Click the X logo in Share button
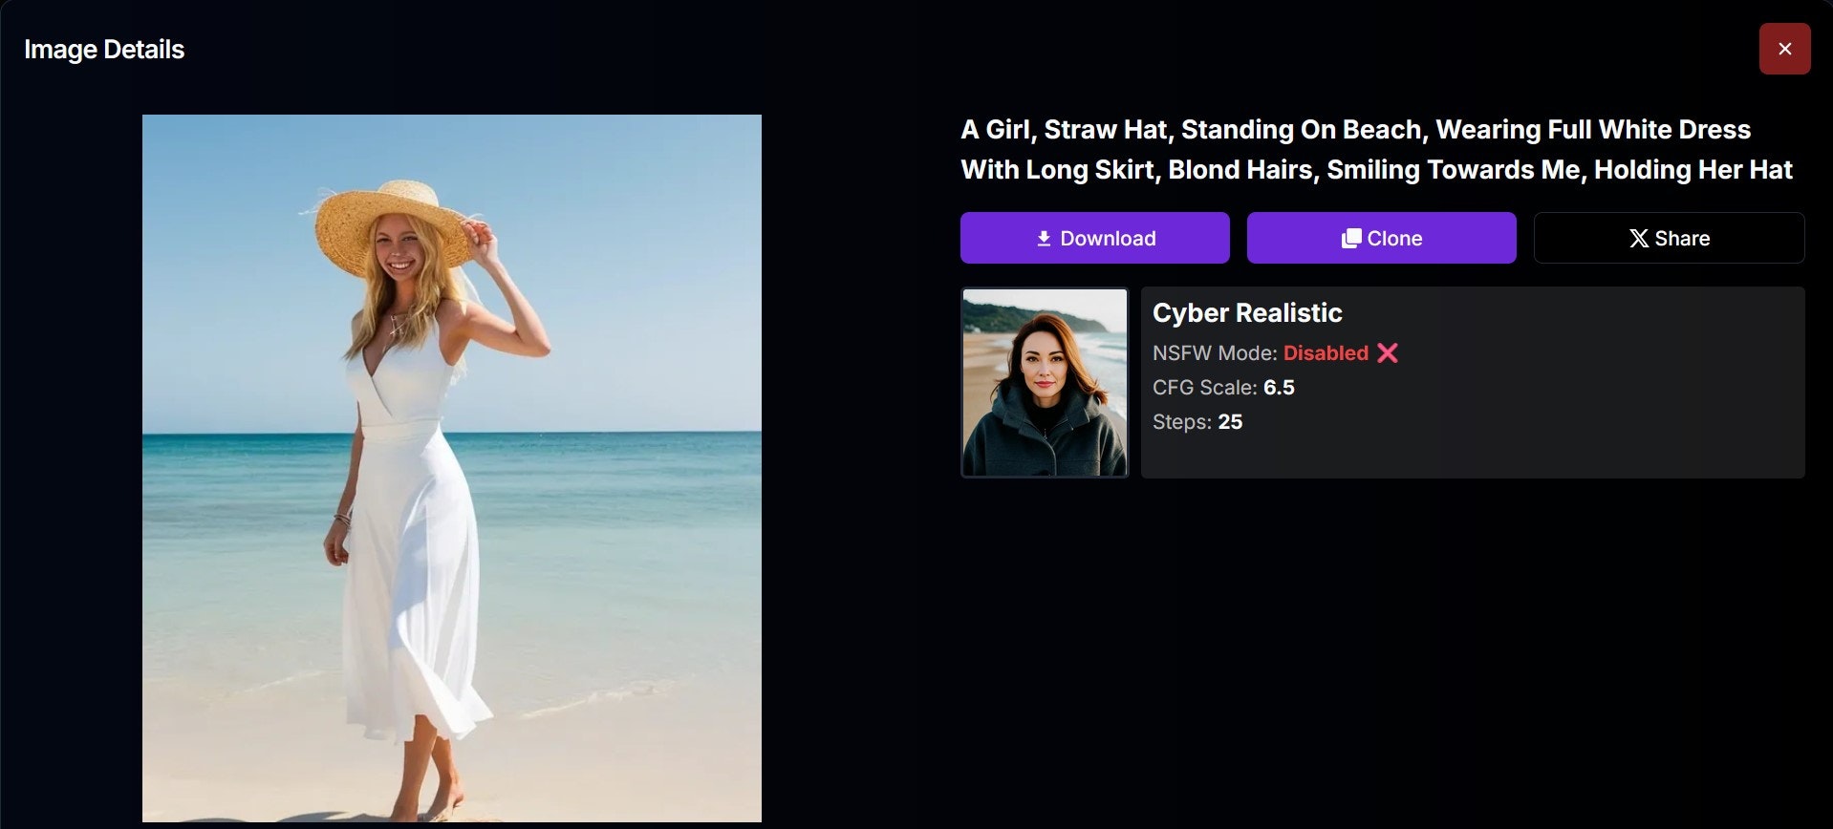1833x829 pixels. point(1639,239)
